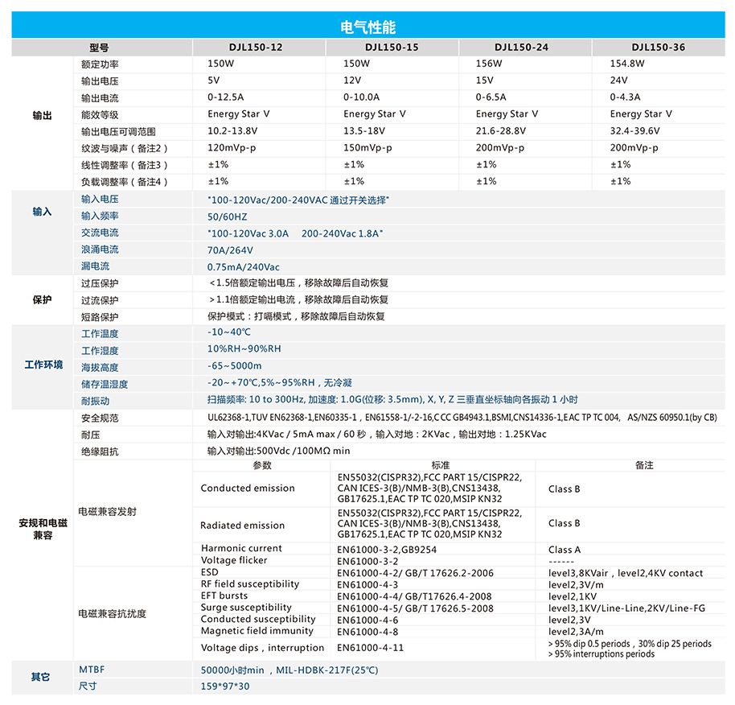735x705 pixels.
Task: Click the MTBF row label
Action: coord(92,670)
